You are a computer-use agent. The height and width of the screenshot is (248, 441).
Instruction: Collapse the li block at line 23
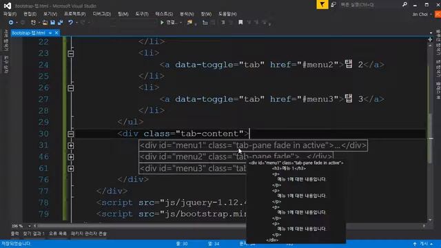[x=71, y=54]
